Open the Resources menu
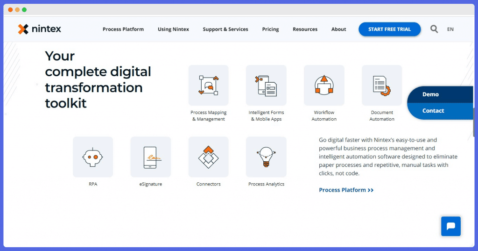Viewport: 478px width, 251px height. [305, 29]
